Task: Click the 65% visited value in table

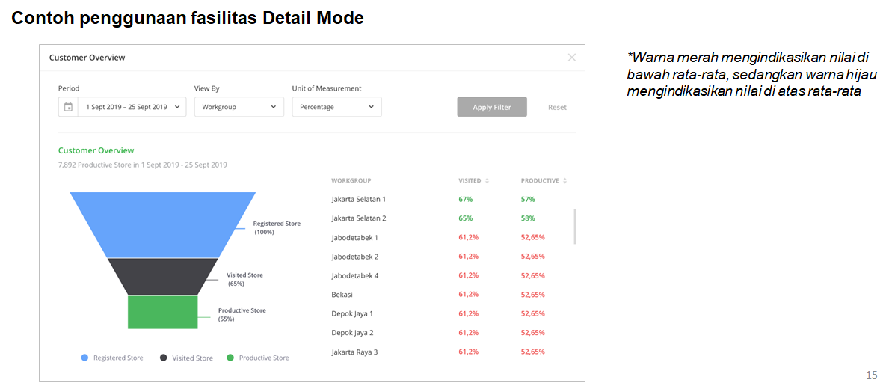Action: [x=465, y=218]
